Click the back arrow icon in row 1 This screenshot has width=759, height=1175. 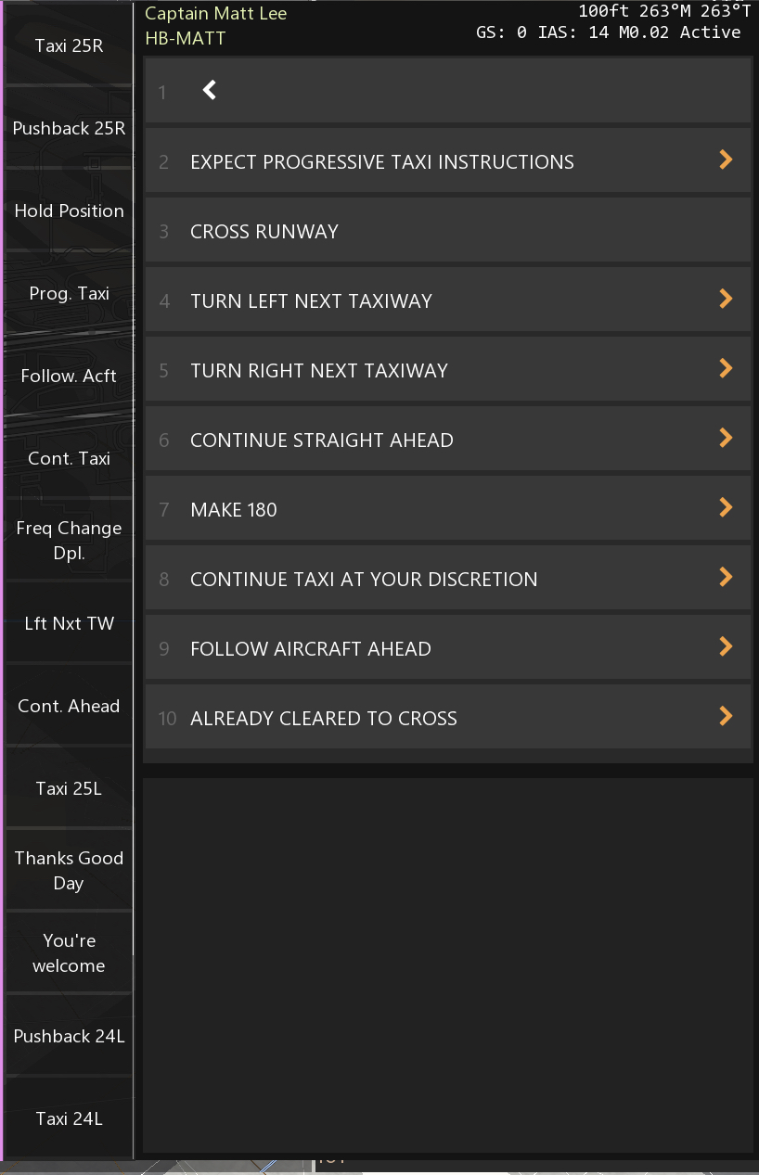pyautogui.click(x=210, y=90)
